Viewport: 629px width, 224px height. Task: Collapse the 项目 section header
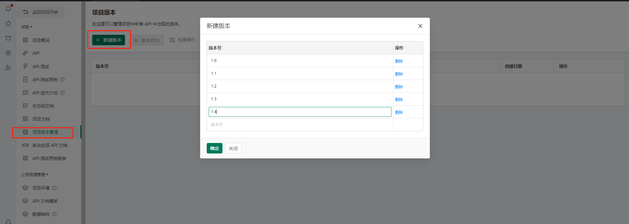[27, 27]
